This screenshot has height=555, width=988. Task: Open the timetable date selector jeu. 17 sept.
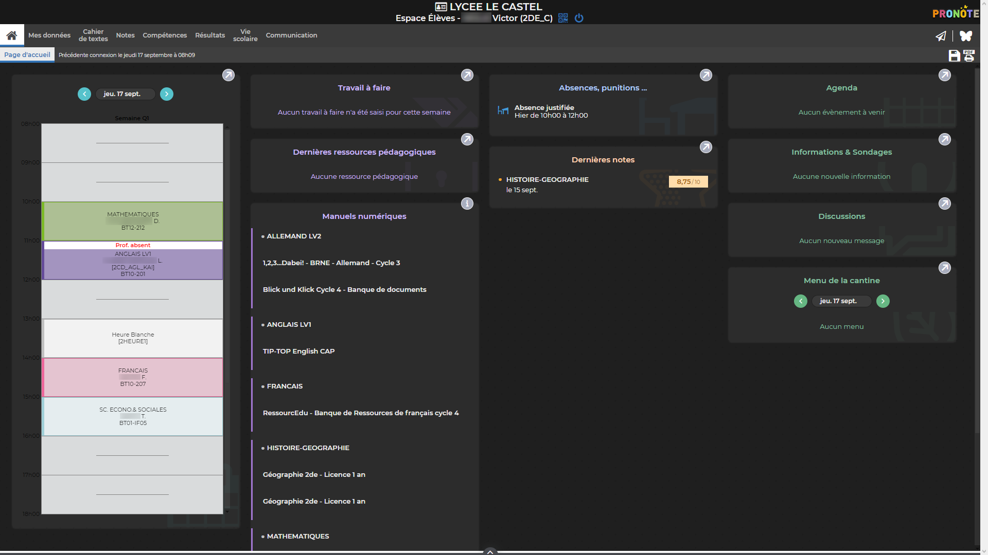tap(125, 94)
